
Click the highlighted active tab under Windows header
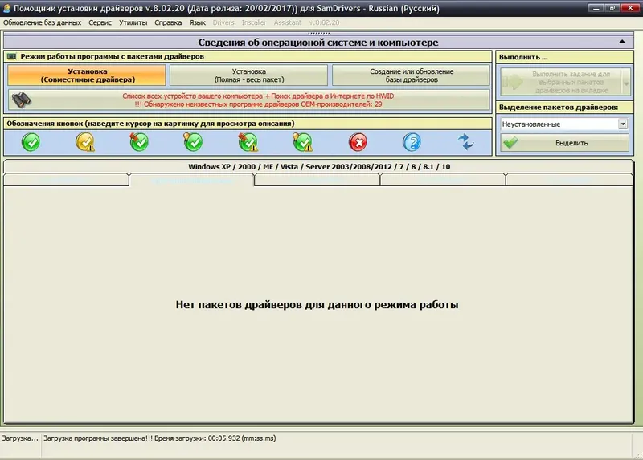click(x=191, y=181)
